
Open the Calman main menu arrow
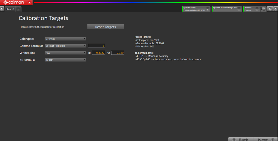[29, 2]
